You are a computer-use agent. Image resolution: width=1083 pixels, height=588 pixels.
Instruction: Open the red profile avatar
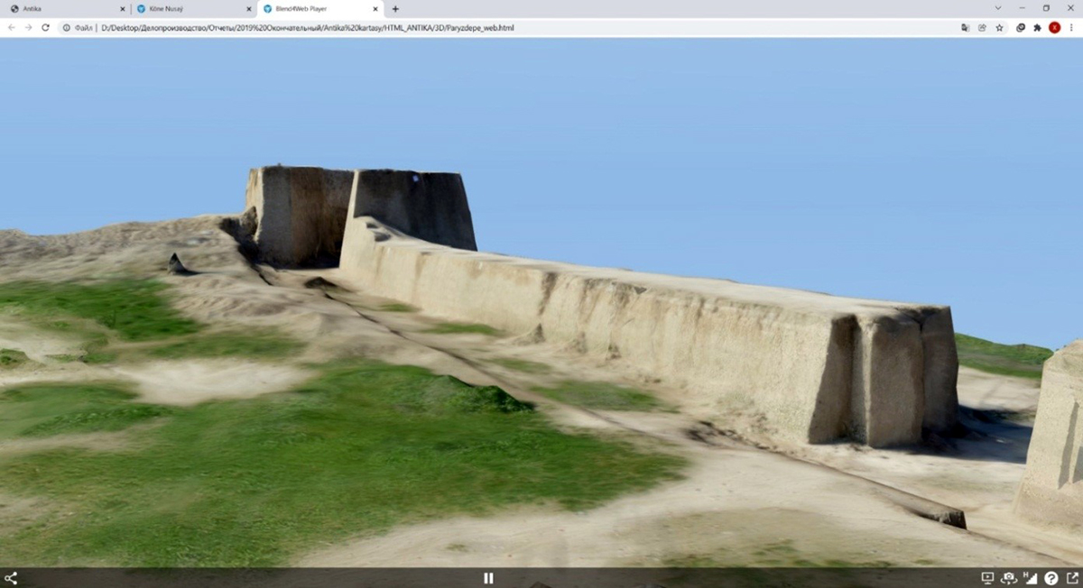[x=1054, y=28]
